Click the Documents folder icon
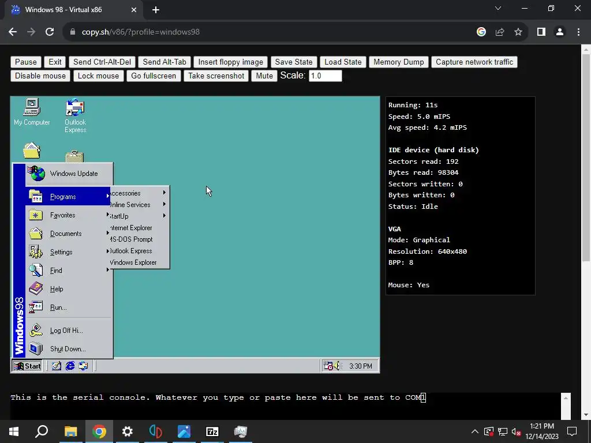The width and height of the screenshot is (591, 443). click(x=36, y=234)
